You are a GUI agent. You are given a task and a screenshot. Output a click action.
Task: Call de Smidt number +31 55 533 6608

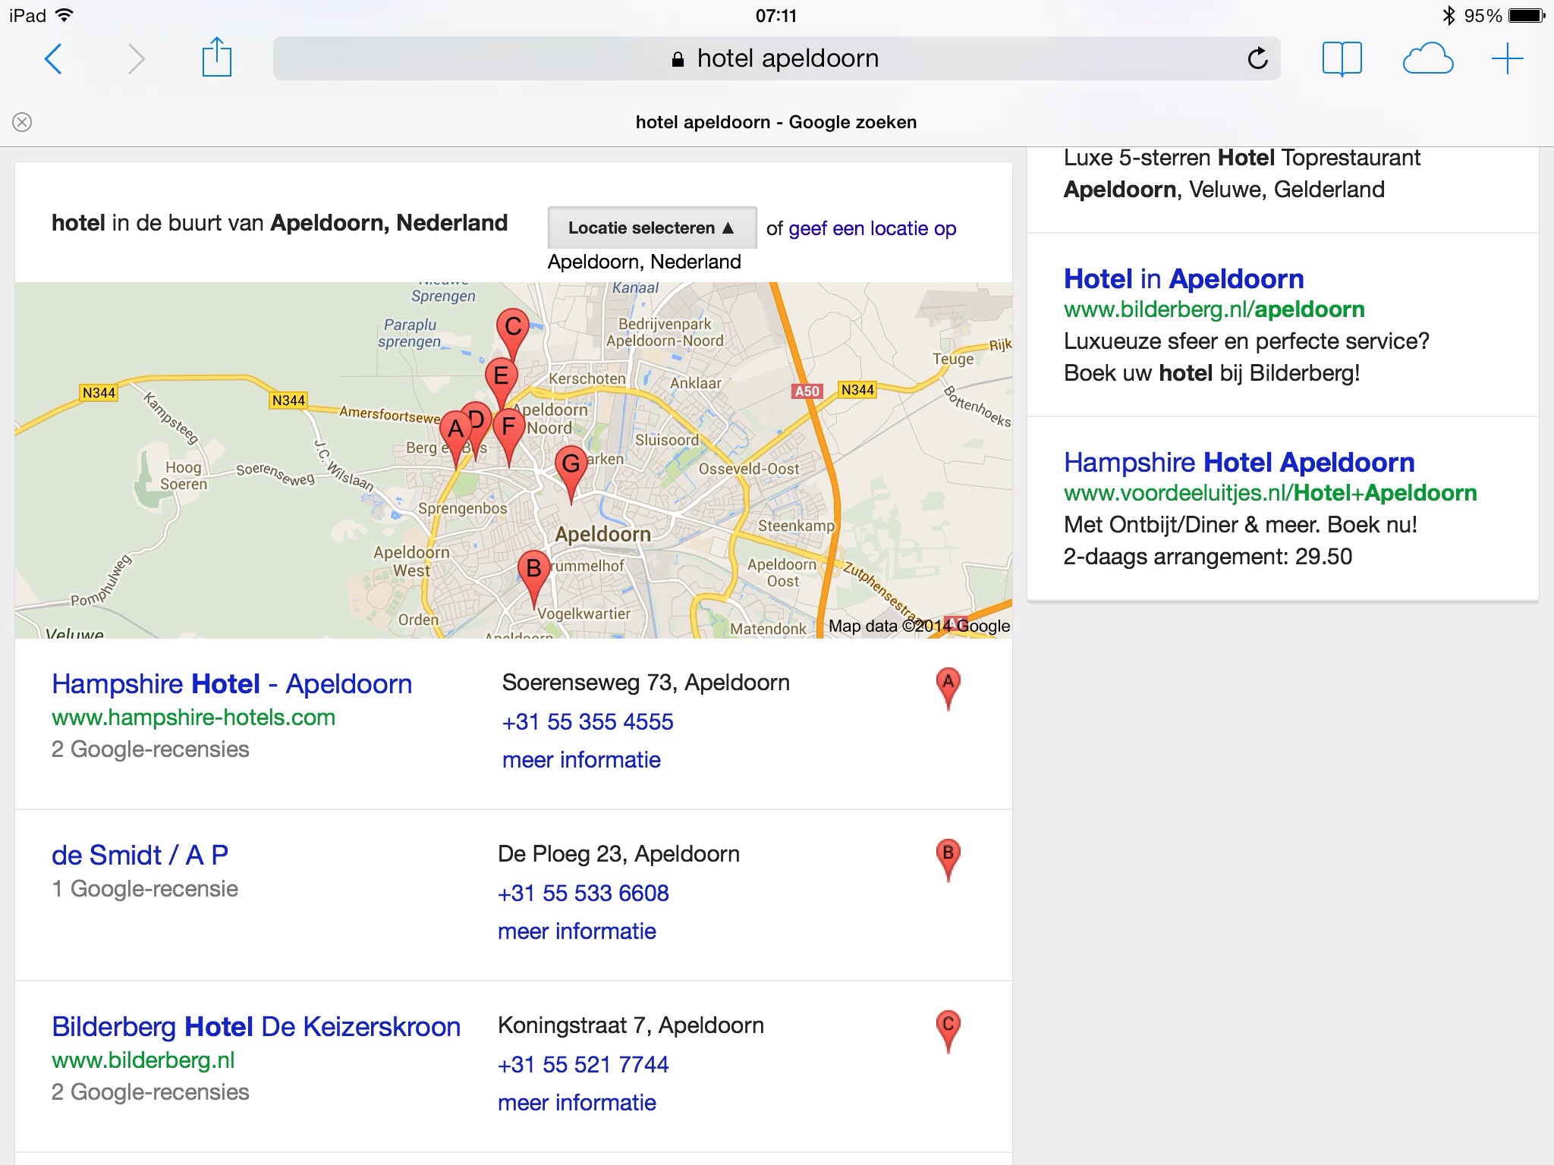(583, 893)
